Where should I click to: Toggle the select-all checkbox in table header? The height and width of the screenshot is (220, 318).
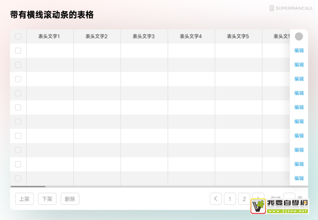[x=18, y=37]
